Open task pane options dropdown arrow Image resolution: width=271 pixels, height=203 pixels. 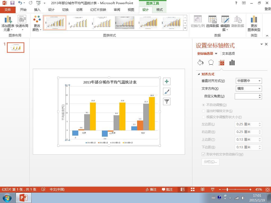click(x=261, y=44)
